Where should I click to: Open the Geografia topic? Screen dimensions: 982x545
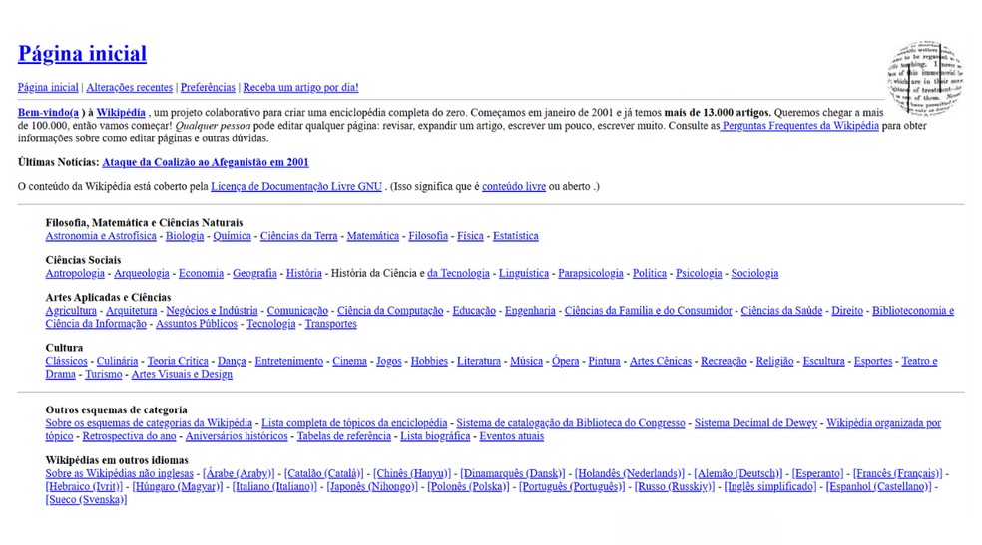254,273
